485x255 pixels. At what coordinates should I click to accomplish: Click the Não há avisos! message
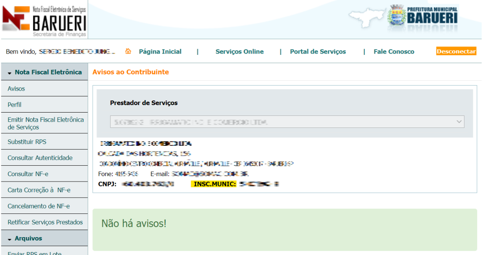[134, 223]
